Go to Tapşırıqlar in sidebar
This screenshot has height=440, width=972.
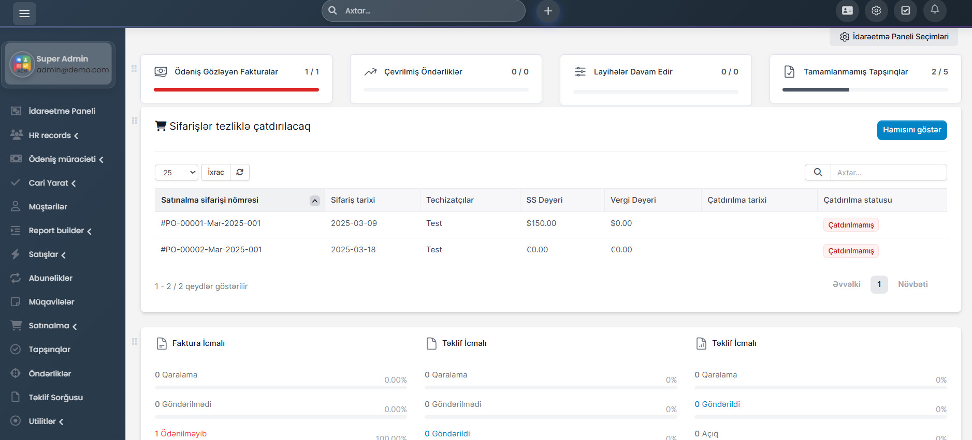point(49,350)
